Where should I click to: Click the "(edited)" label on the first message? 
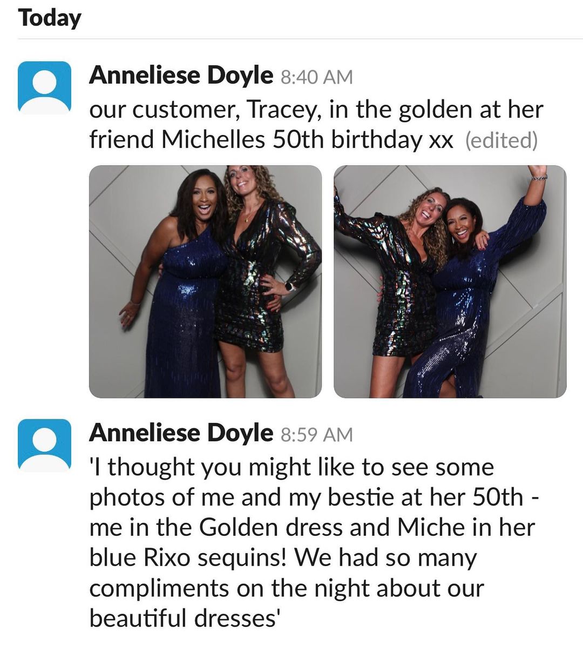(x=501, y=140)
